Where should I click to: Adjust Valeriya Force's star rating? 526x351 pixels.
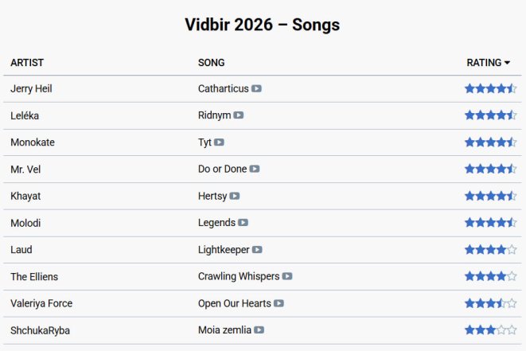pos(490,303)
